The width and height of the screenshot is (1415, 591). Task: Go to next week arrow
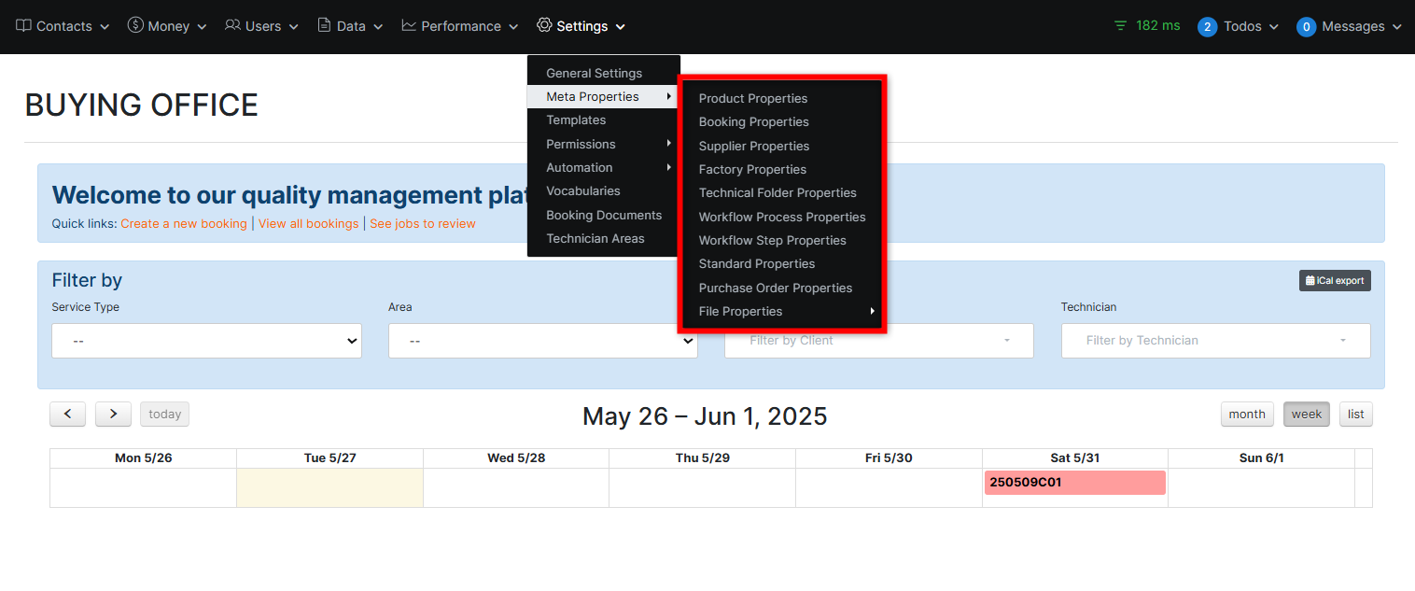(113, 414)
